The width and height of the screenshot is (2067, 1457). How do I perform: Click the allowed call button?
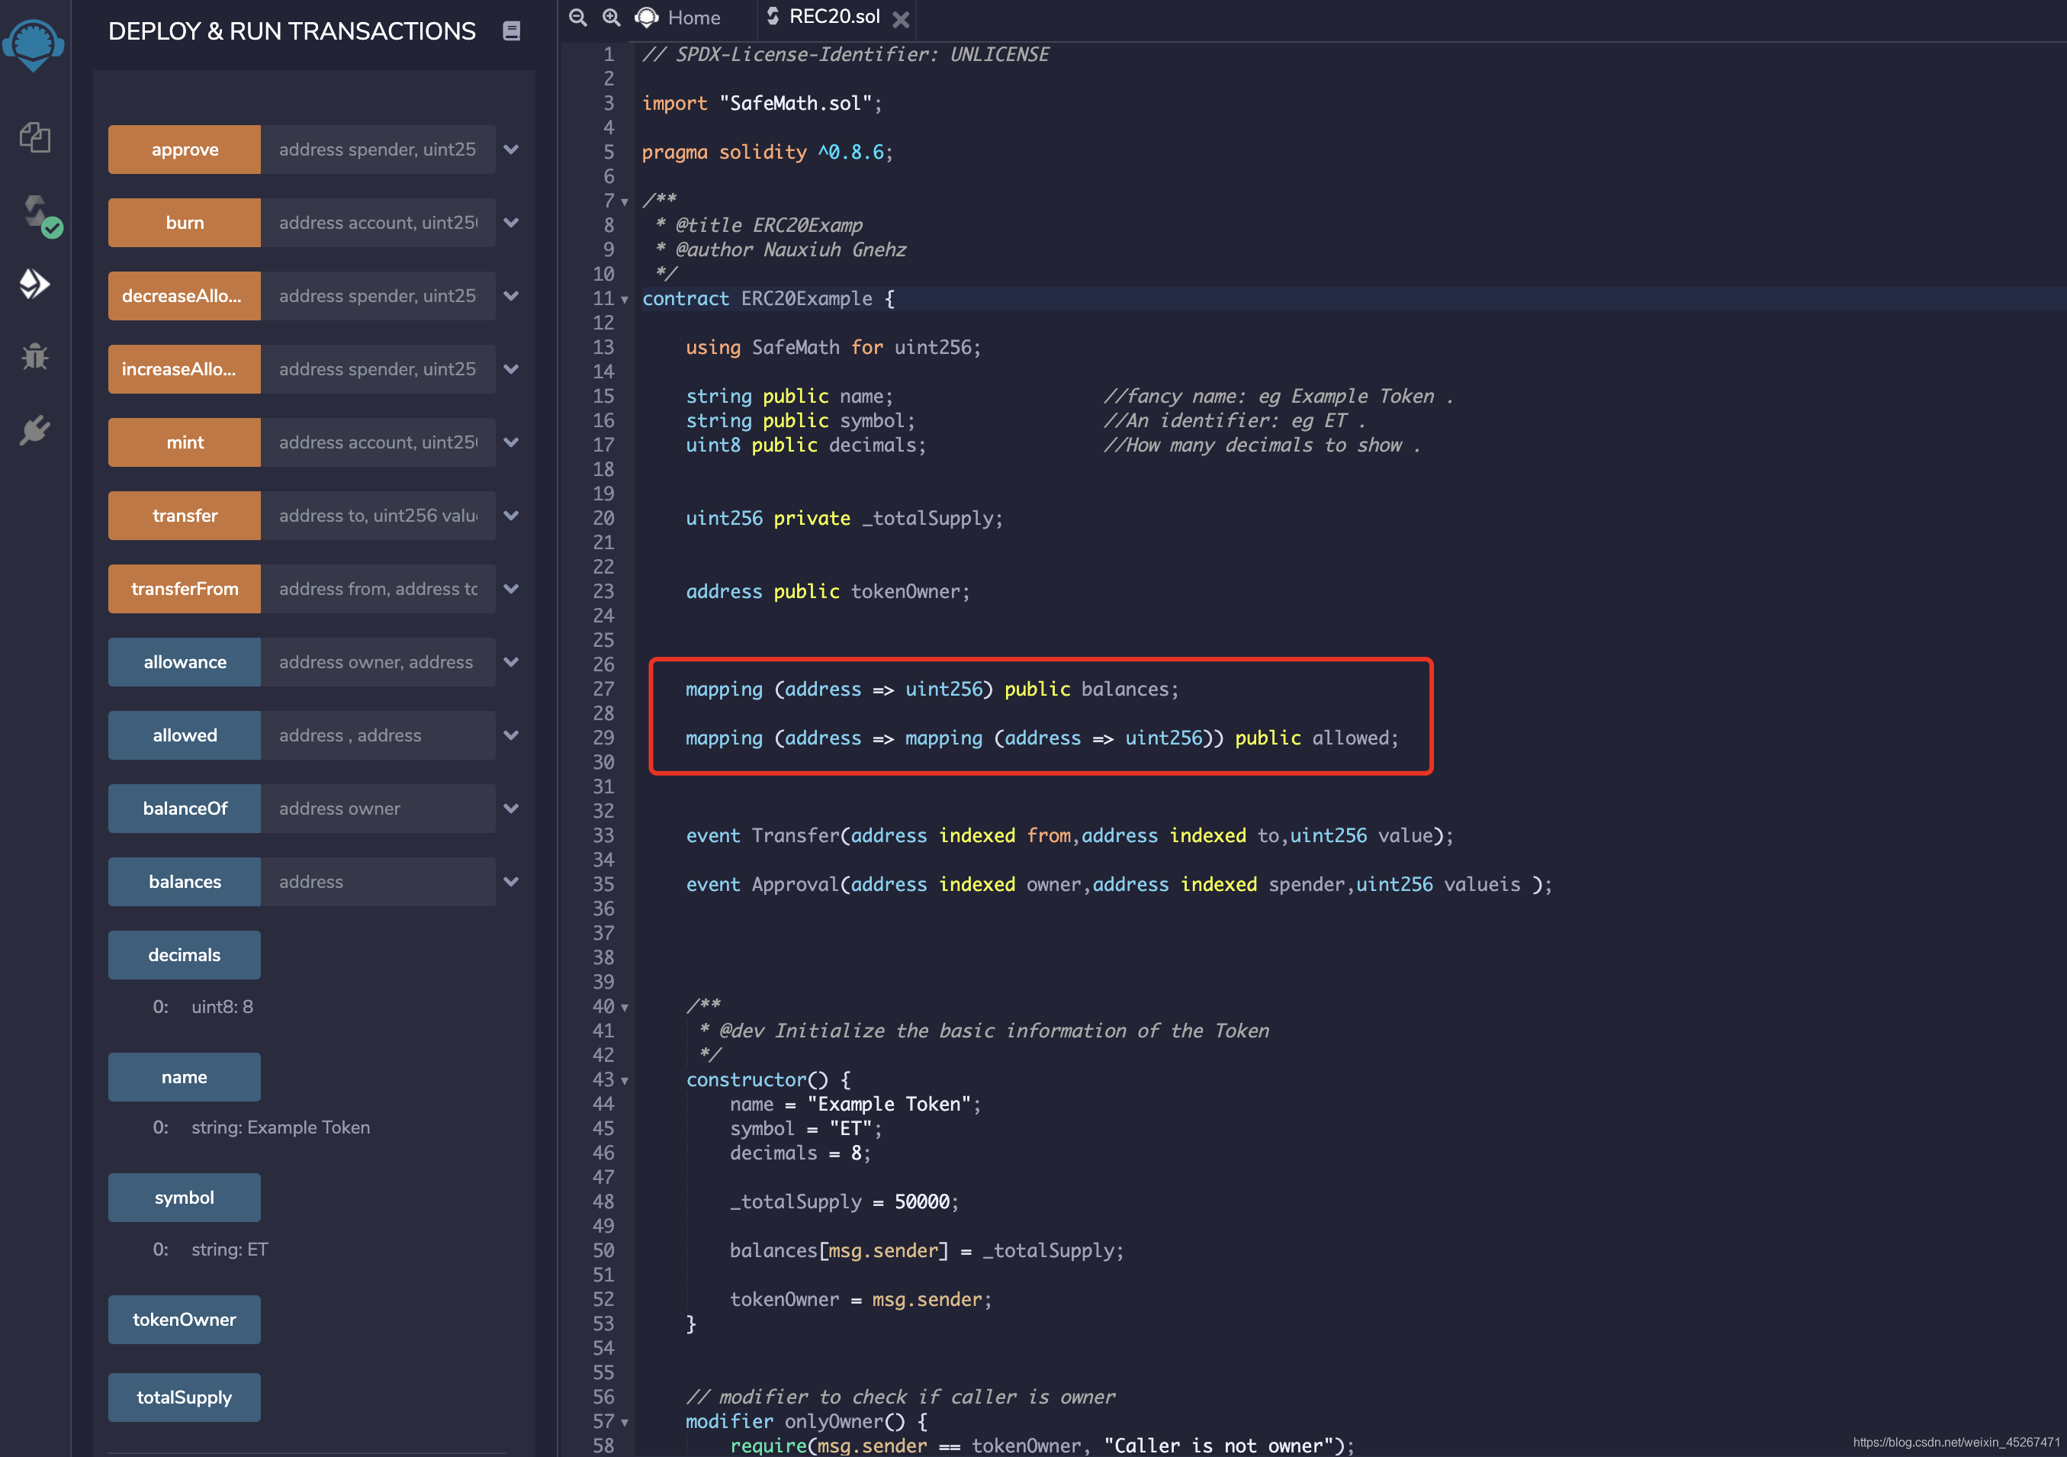185,735
